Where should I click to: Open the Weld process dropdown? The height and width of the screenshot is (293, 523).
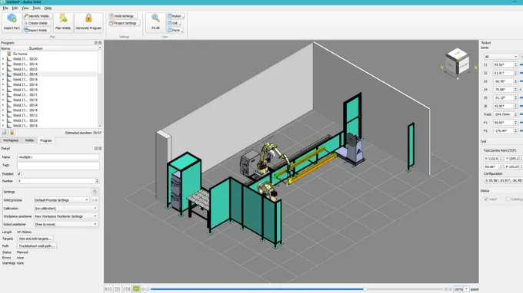[62, 200]
